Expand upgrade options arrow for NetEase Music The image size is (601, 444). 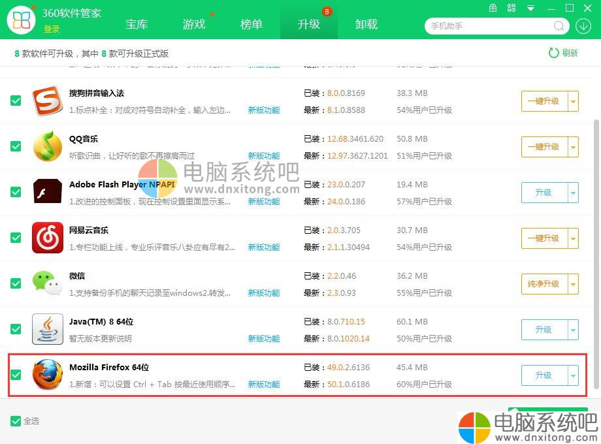573,238
